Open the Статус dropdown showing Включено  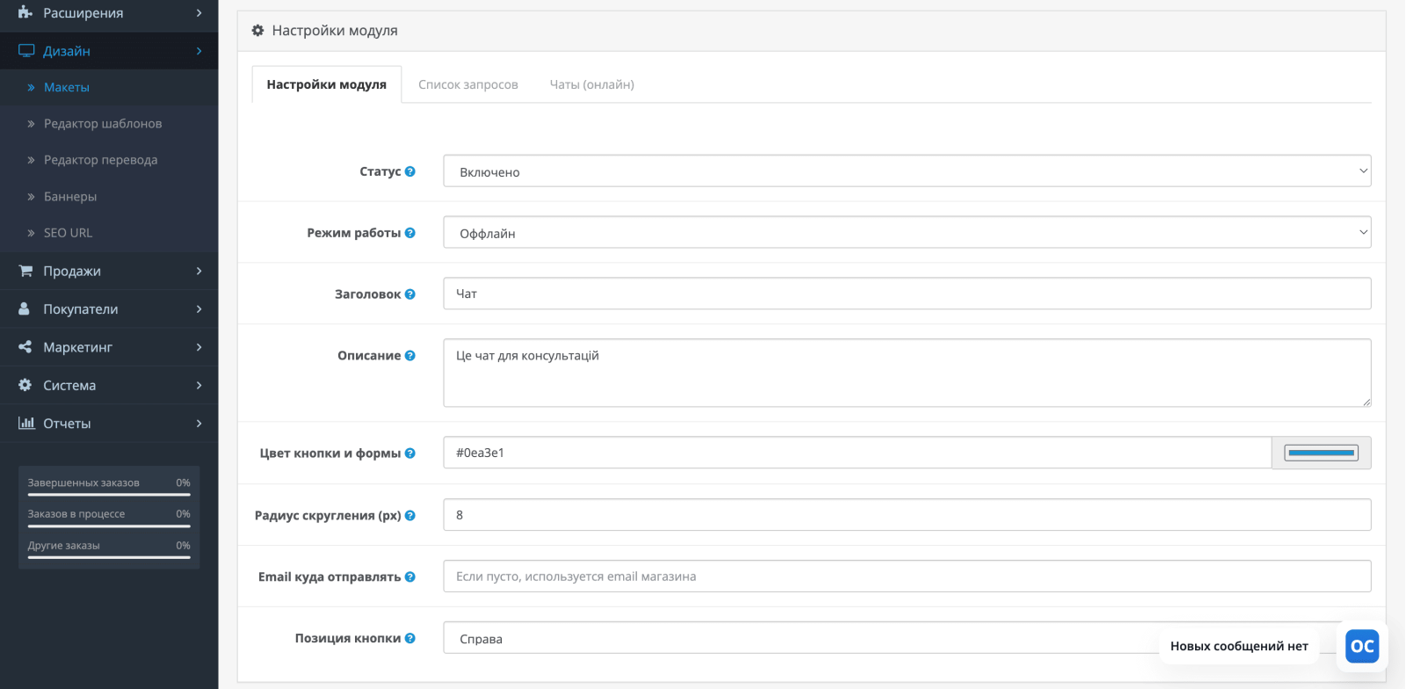click(907, 171)
